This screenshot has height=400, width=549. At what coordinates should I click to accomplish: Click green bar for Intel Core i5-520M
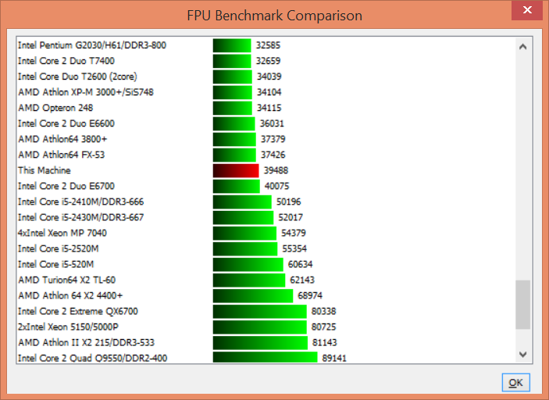coord(248,264)
